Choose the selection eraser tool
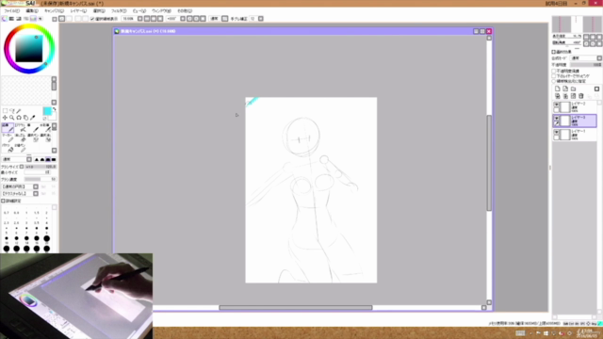 pyautogui.click(x=46, y=138)
